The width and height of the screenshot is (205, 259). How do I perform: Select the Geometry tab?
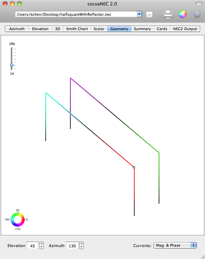coord(119,29)
